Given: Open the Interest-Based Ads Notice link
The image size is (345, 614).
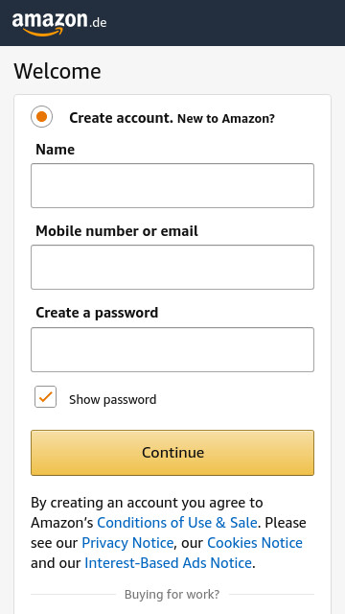Looking at the screenshot, I should click(169, 563).
